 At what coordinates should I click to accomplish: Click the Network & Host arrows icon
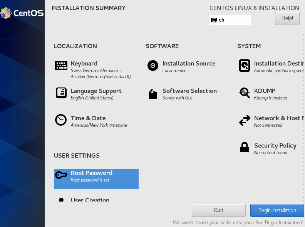point(245,121)
